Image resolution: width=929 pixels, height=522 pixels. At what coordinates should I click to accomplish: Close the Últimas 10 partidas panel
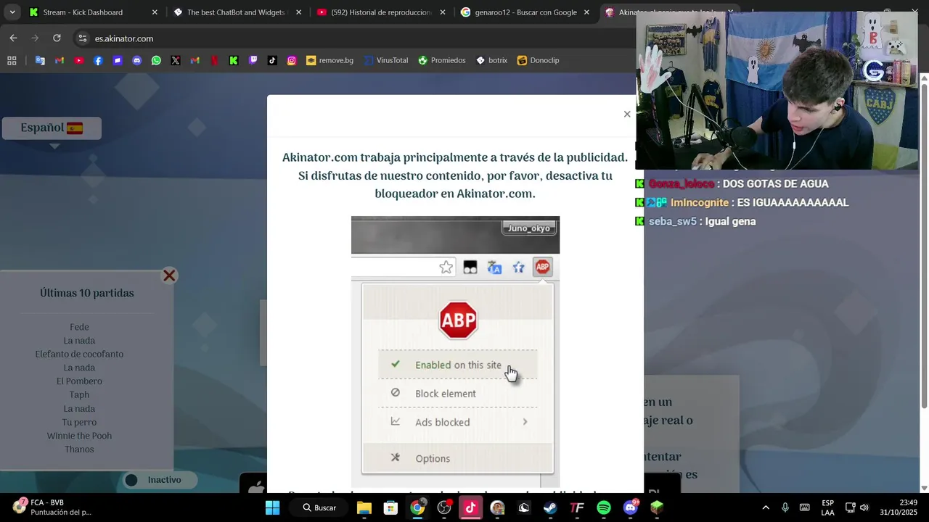coord(169,275)
